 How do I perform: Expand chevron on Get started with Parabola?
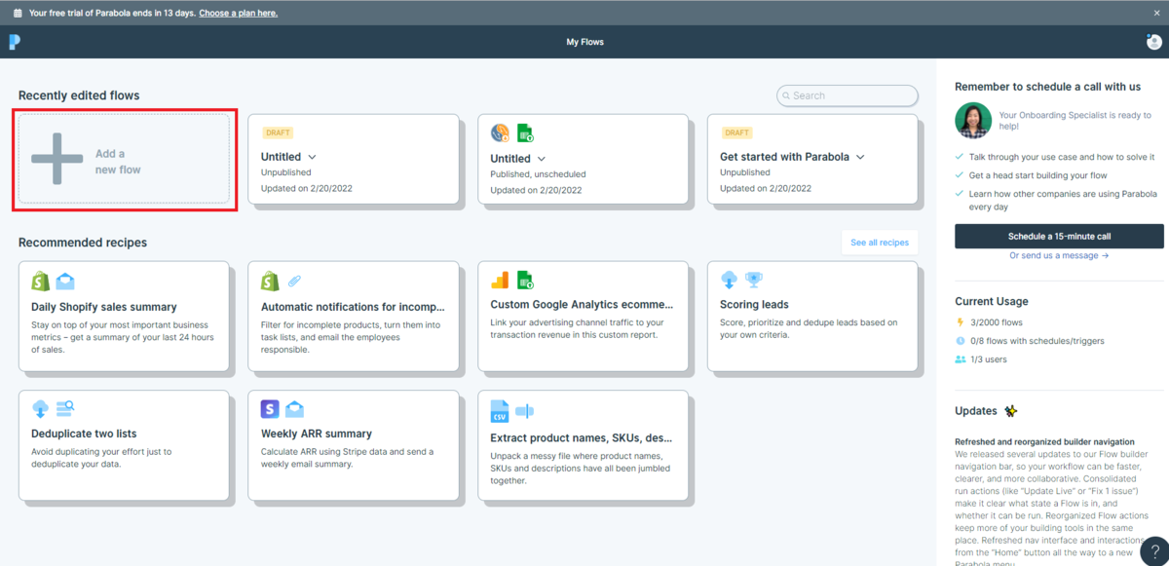click(860, 157)
